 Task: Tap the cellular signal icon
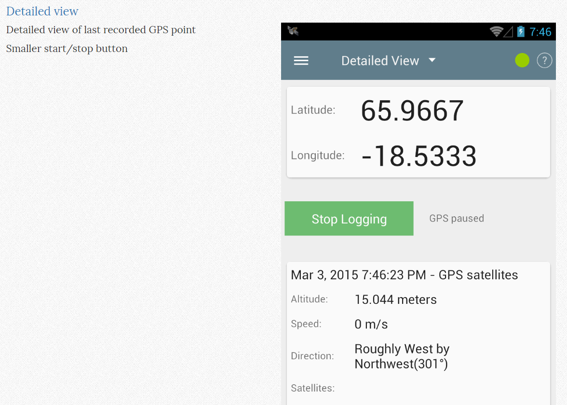[x=508, y=32]
